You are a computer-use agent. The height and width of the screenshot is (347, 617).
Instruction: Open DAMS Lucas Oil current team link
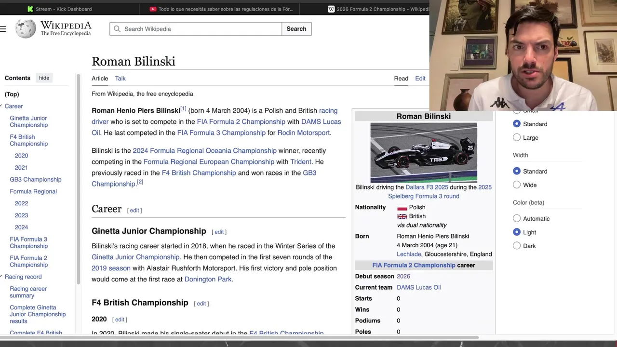[418, 287]
